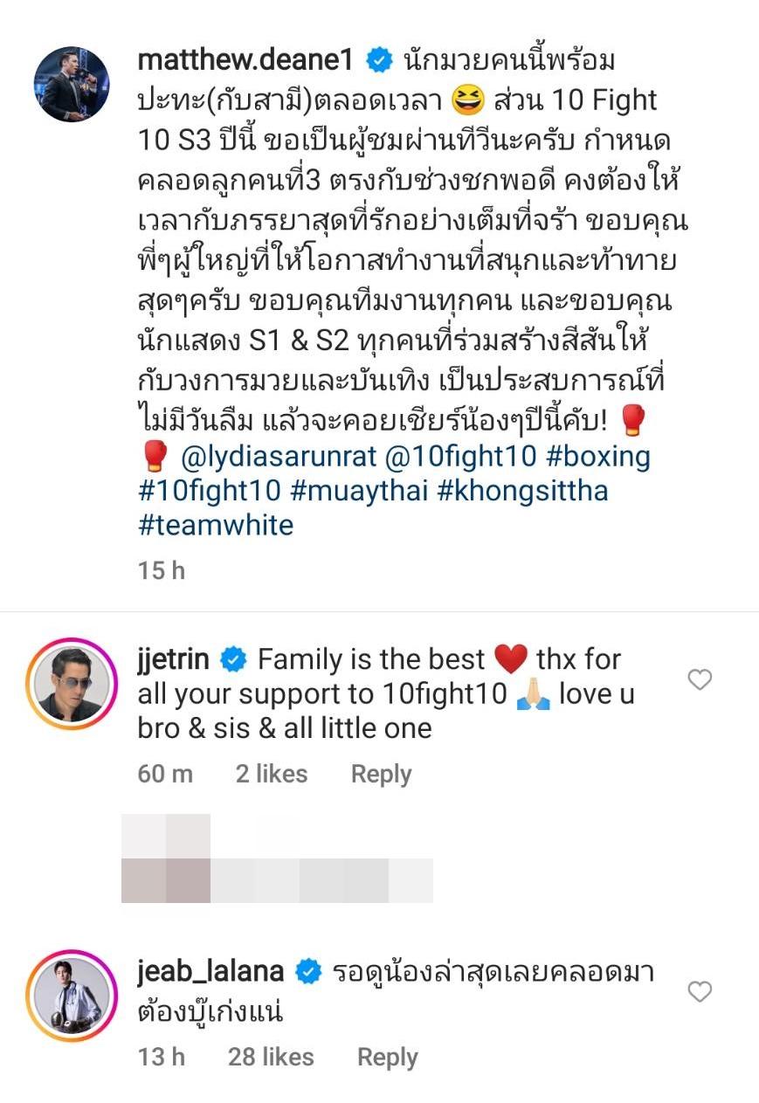Click verified badge next to matthew.deane1
Screen dimensions: 759x1103
[x=378, y=62]
